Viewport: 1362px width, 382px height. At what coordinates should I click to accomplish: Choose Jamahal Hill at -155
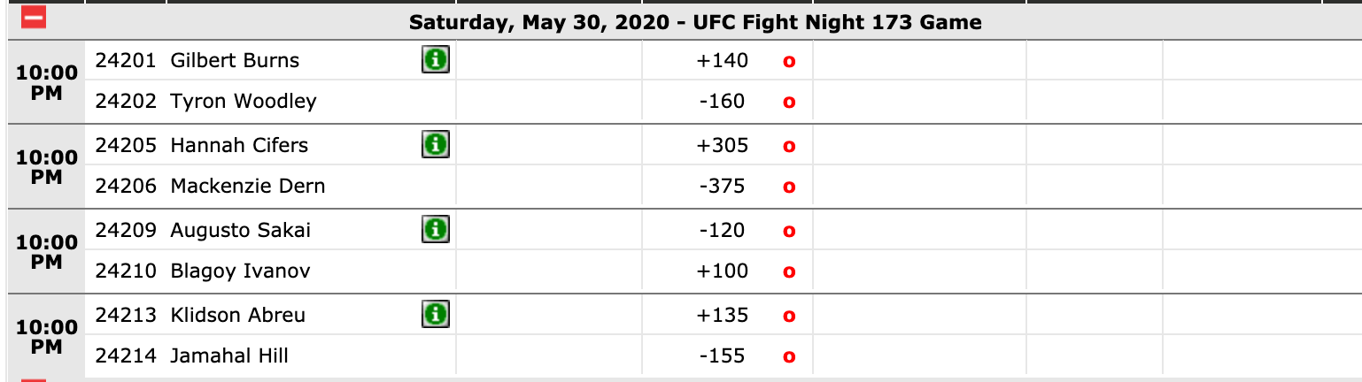pyautogui.click(x=722, y=355)
